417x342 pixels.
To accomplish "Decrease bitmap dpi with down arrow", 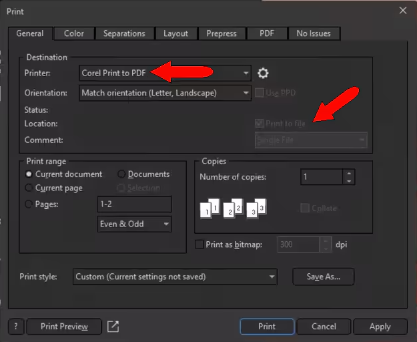I will [326, 248].
